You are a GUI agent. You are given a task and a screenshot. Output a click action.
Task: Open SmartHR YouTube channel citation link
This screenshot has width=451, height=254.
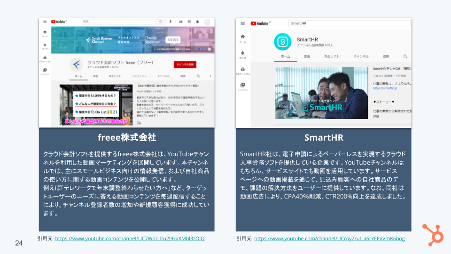(x=329, y=238)
